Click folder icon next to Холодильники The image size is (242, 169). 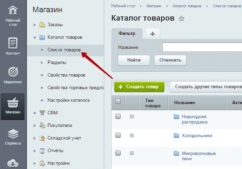click(x=176, y=135)
